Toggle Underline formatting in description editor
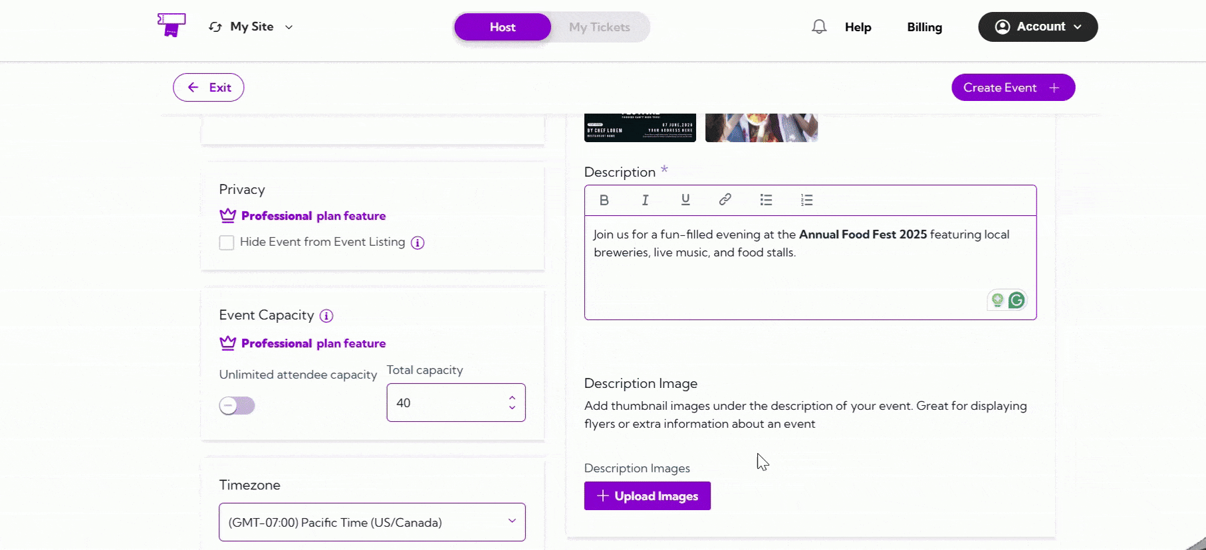Screen dimensions: 1206x550 pos(685,200)
